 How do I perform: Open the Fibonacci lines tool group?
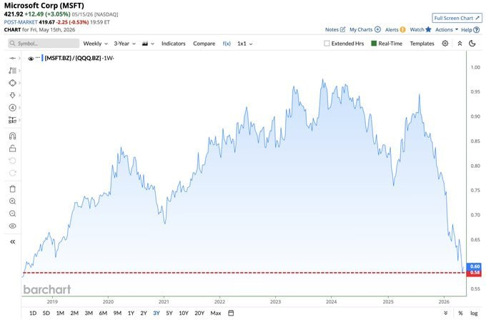tap(12, 71)
